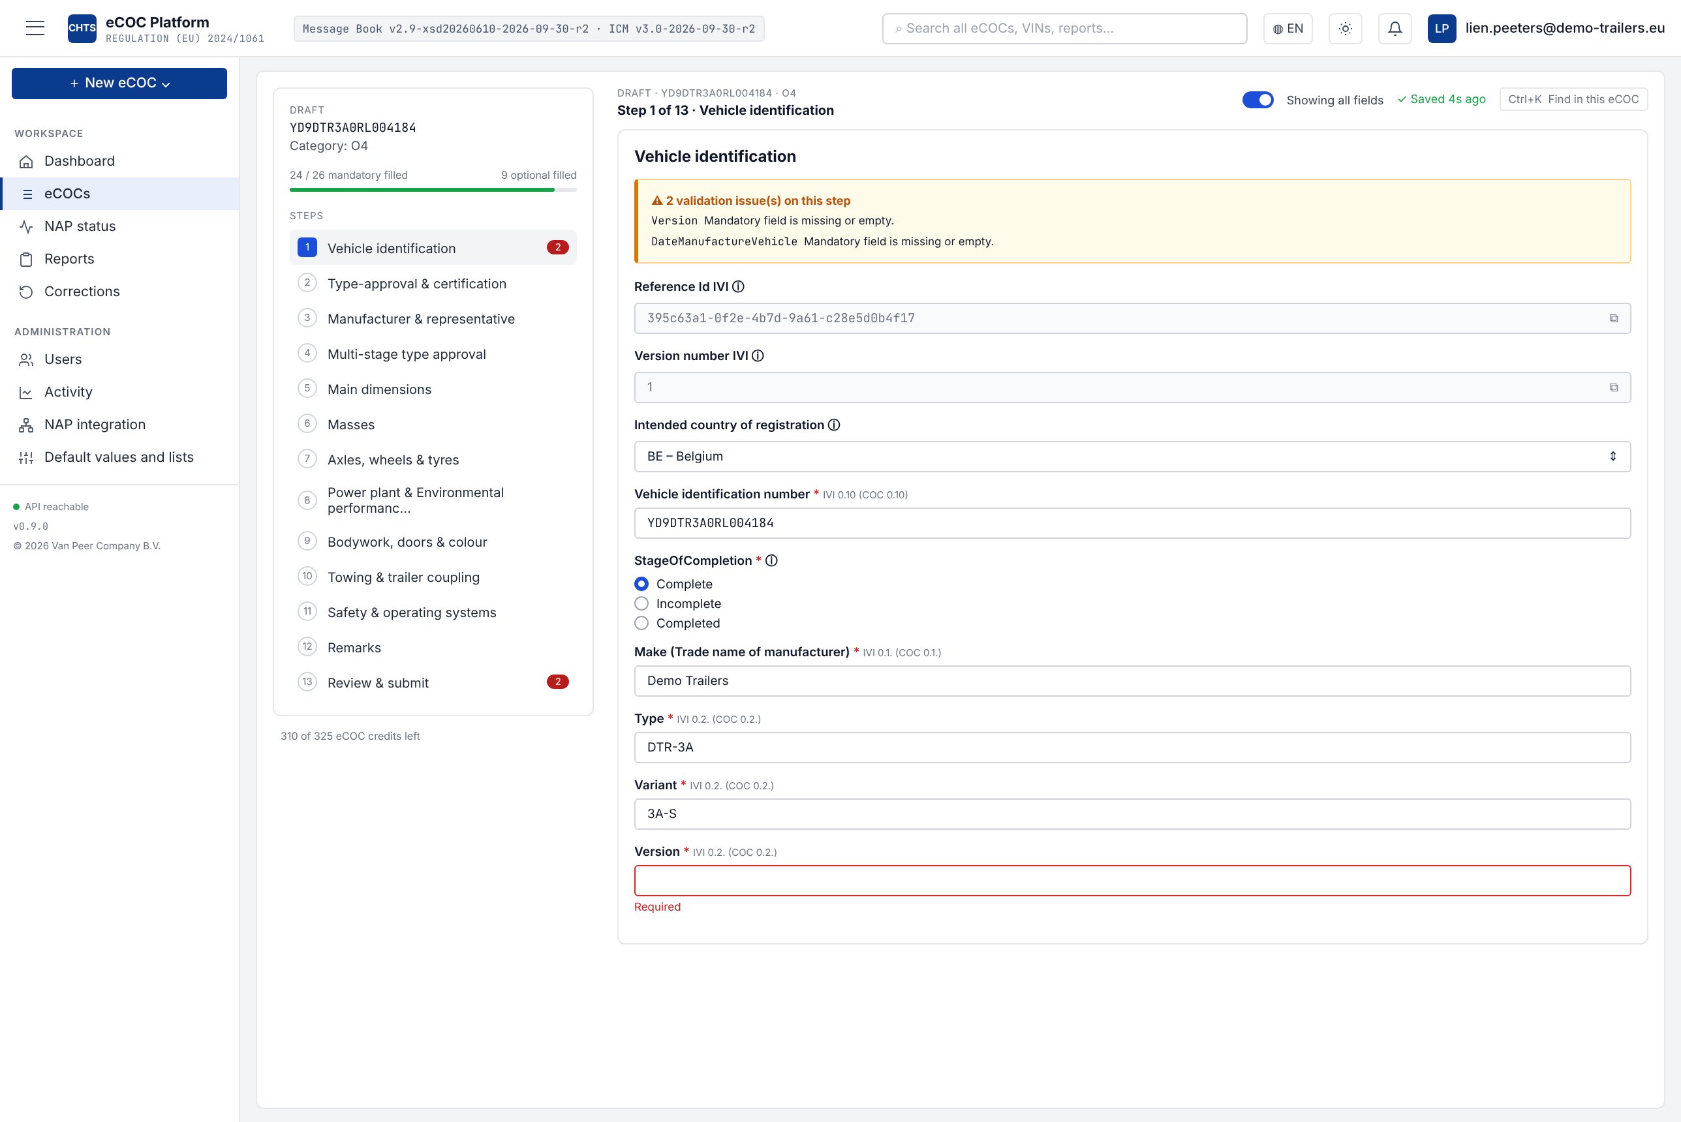Show info for Intended country of registration
This screenshot has width=1681, height=1122.
tap(834, 425)
